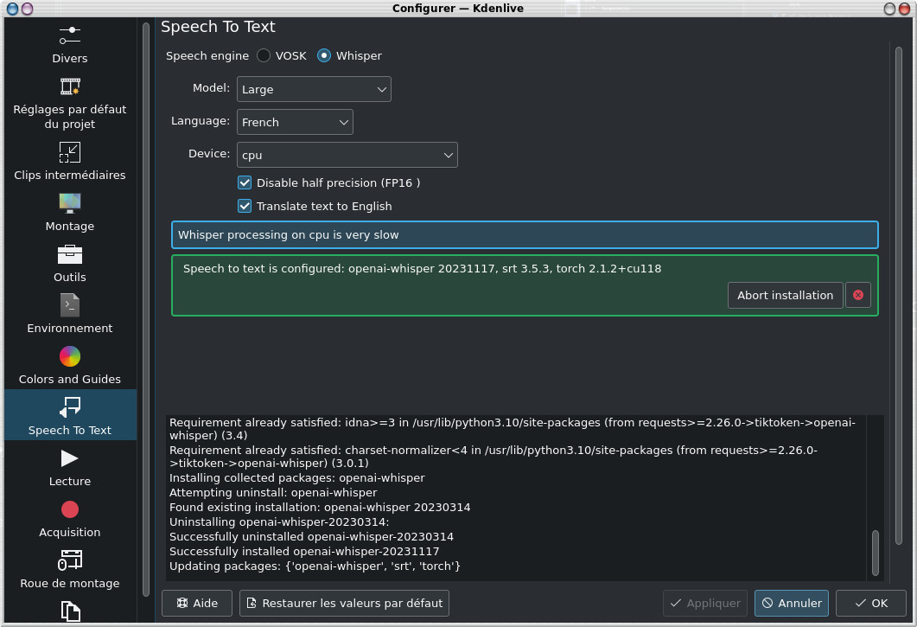Click the 'Speech To Text' page heading

(218, 27)
